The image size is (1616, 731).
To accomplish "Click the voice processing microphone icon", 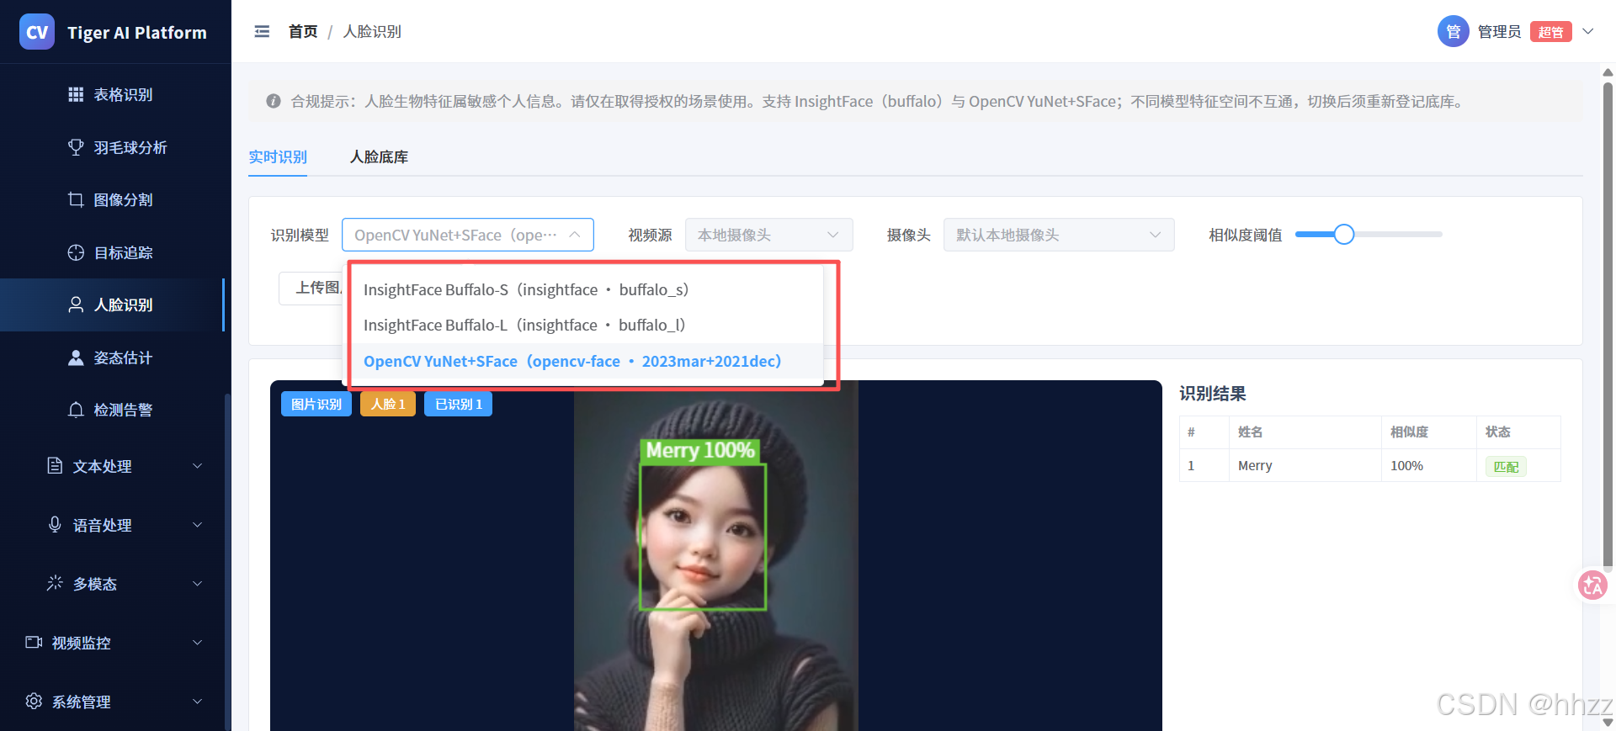I will [55, 525].
